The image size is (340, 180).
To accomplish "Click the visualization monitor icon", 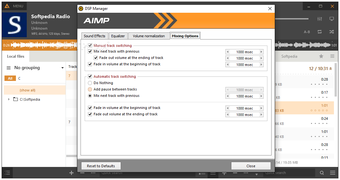I will pos(331,19).
